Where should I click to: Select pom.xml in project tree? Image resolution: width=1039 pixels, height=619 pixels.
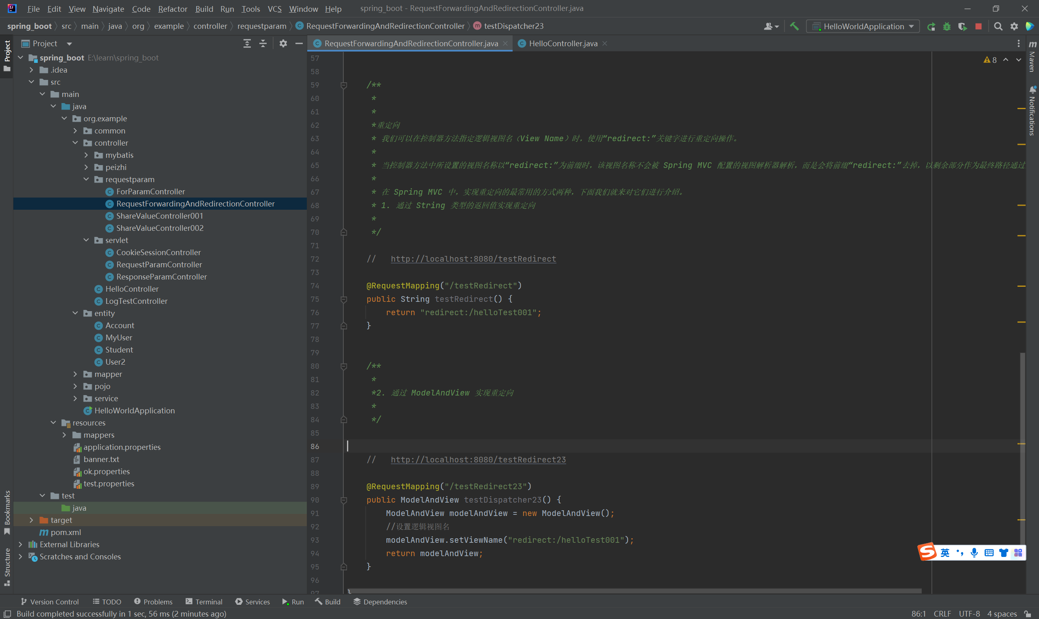pos(65,532)
